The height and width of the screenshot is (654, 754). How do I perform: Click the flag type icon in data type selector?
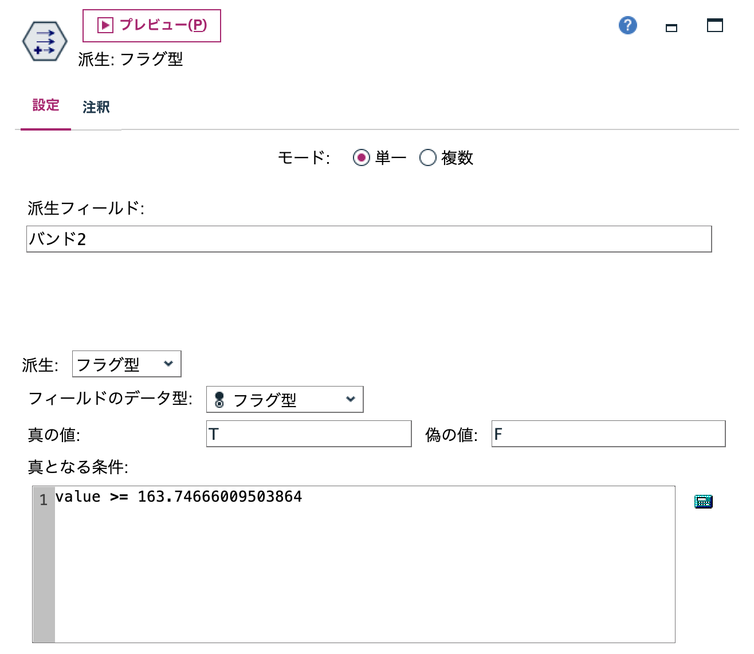point(219,399)
